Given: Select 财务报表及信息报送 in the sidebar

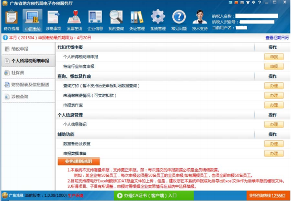Looking at the screenshot, I should pos(28,85).
